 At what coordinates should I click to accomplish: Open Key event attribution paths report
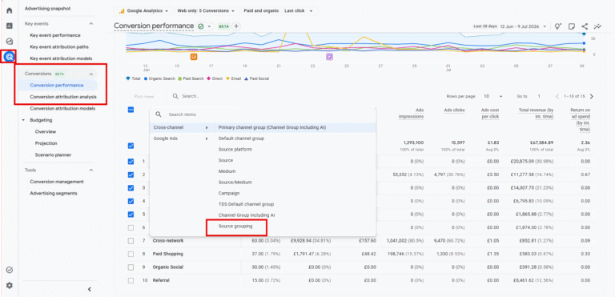coord(59,47)
